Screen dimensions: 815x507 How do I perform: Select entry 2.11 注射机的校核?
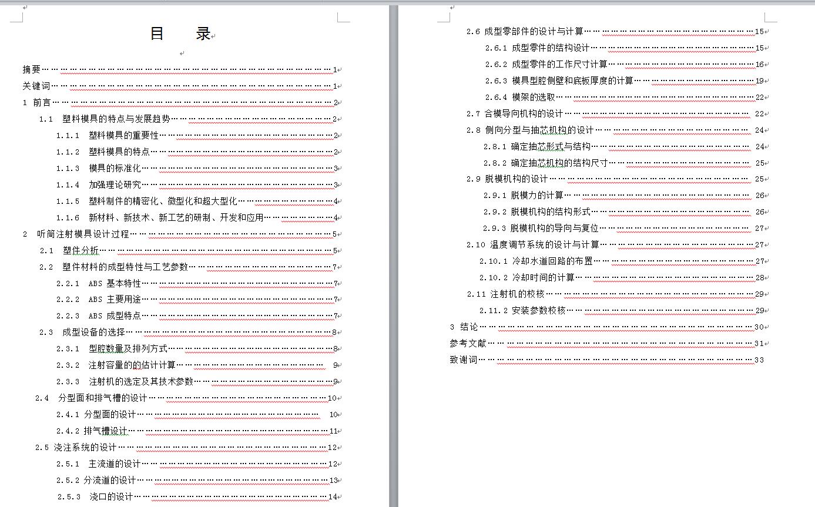(x=615, y=294)
